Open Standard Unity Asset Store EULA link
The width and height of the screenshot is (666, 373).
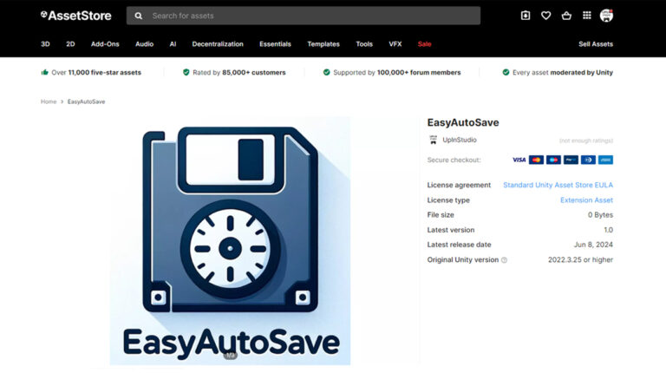[x=558, y=186]
